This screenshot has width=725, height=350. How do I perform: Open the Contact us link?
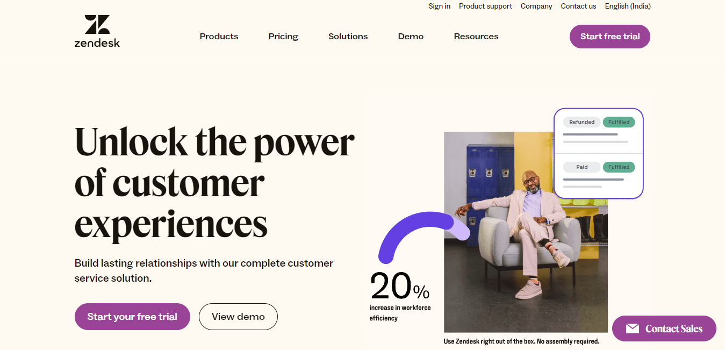click(x=578, y=6)
